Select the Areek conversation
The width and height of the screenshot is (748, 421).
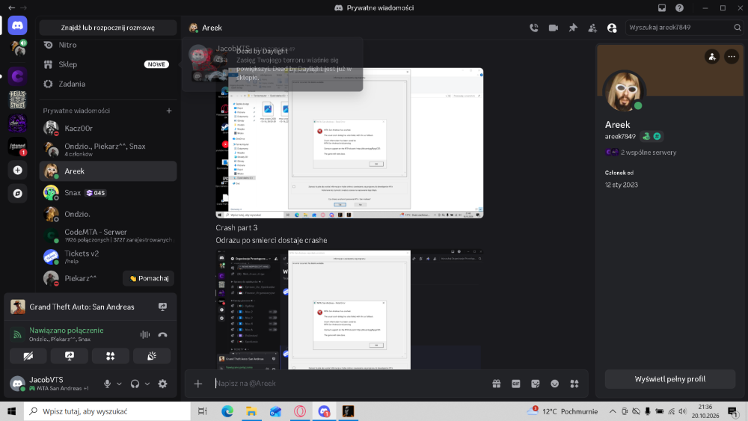108,171
